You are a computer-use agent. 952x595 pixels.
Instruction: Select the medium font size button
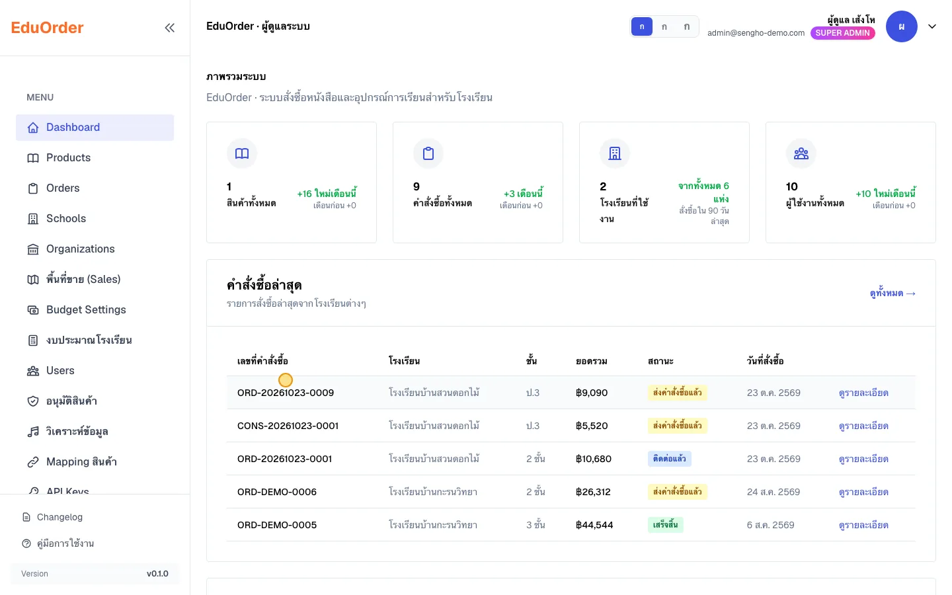pos(664,26)
